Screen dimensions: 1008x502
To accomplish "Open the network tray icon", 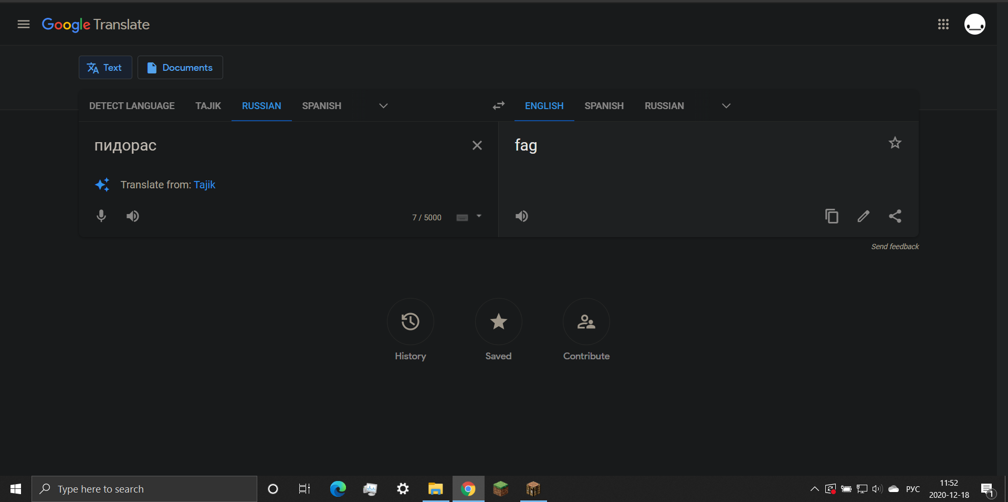I will 862,489.
